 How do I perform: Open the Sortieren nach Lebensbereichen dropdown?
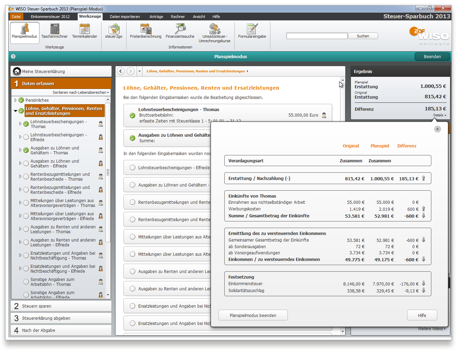pyautogui.click(x=80, y=92)
